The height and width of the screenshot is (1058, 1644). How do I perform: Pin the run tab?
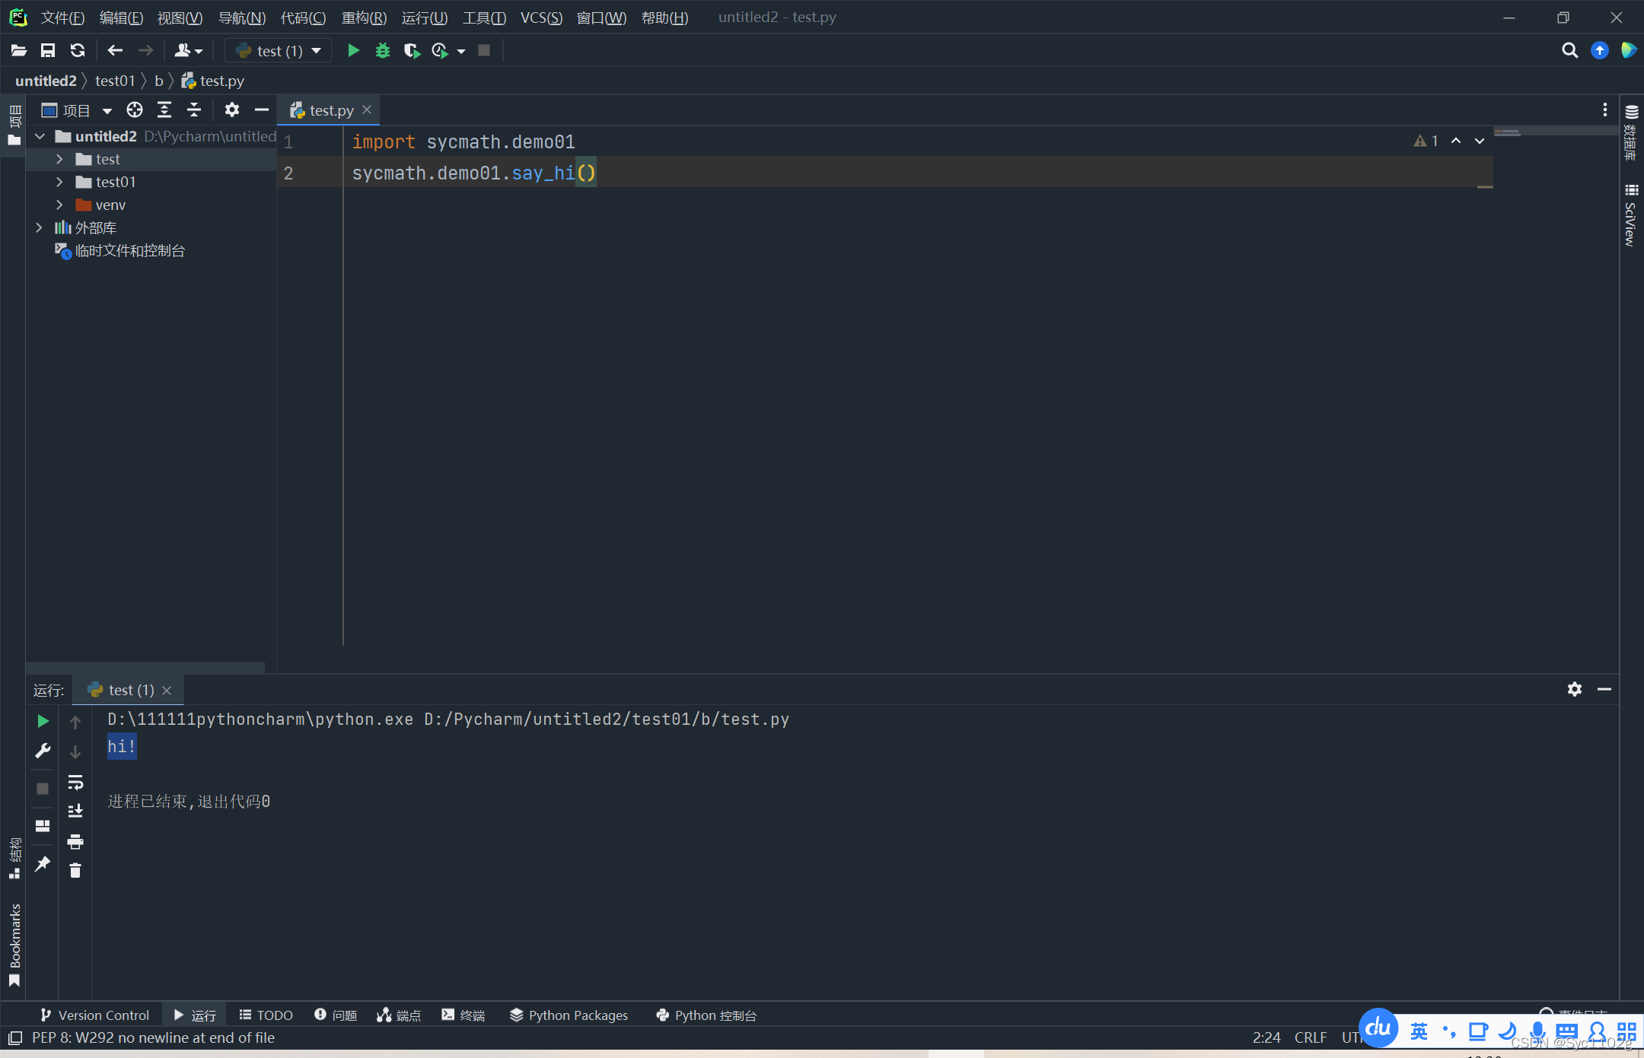(x=43, y=863)
